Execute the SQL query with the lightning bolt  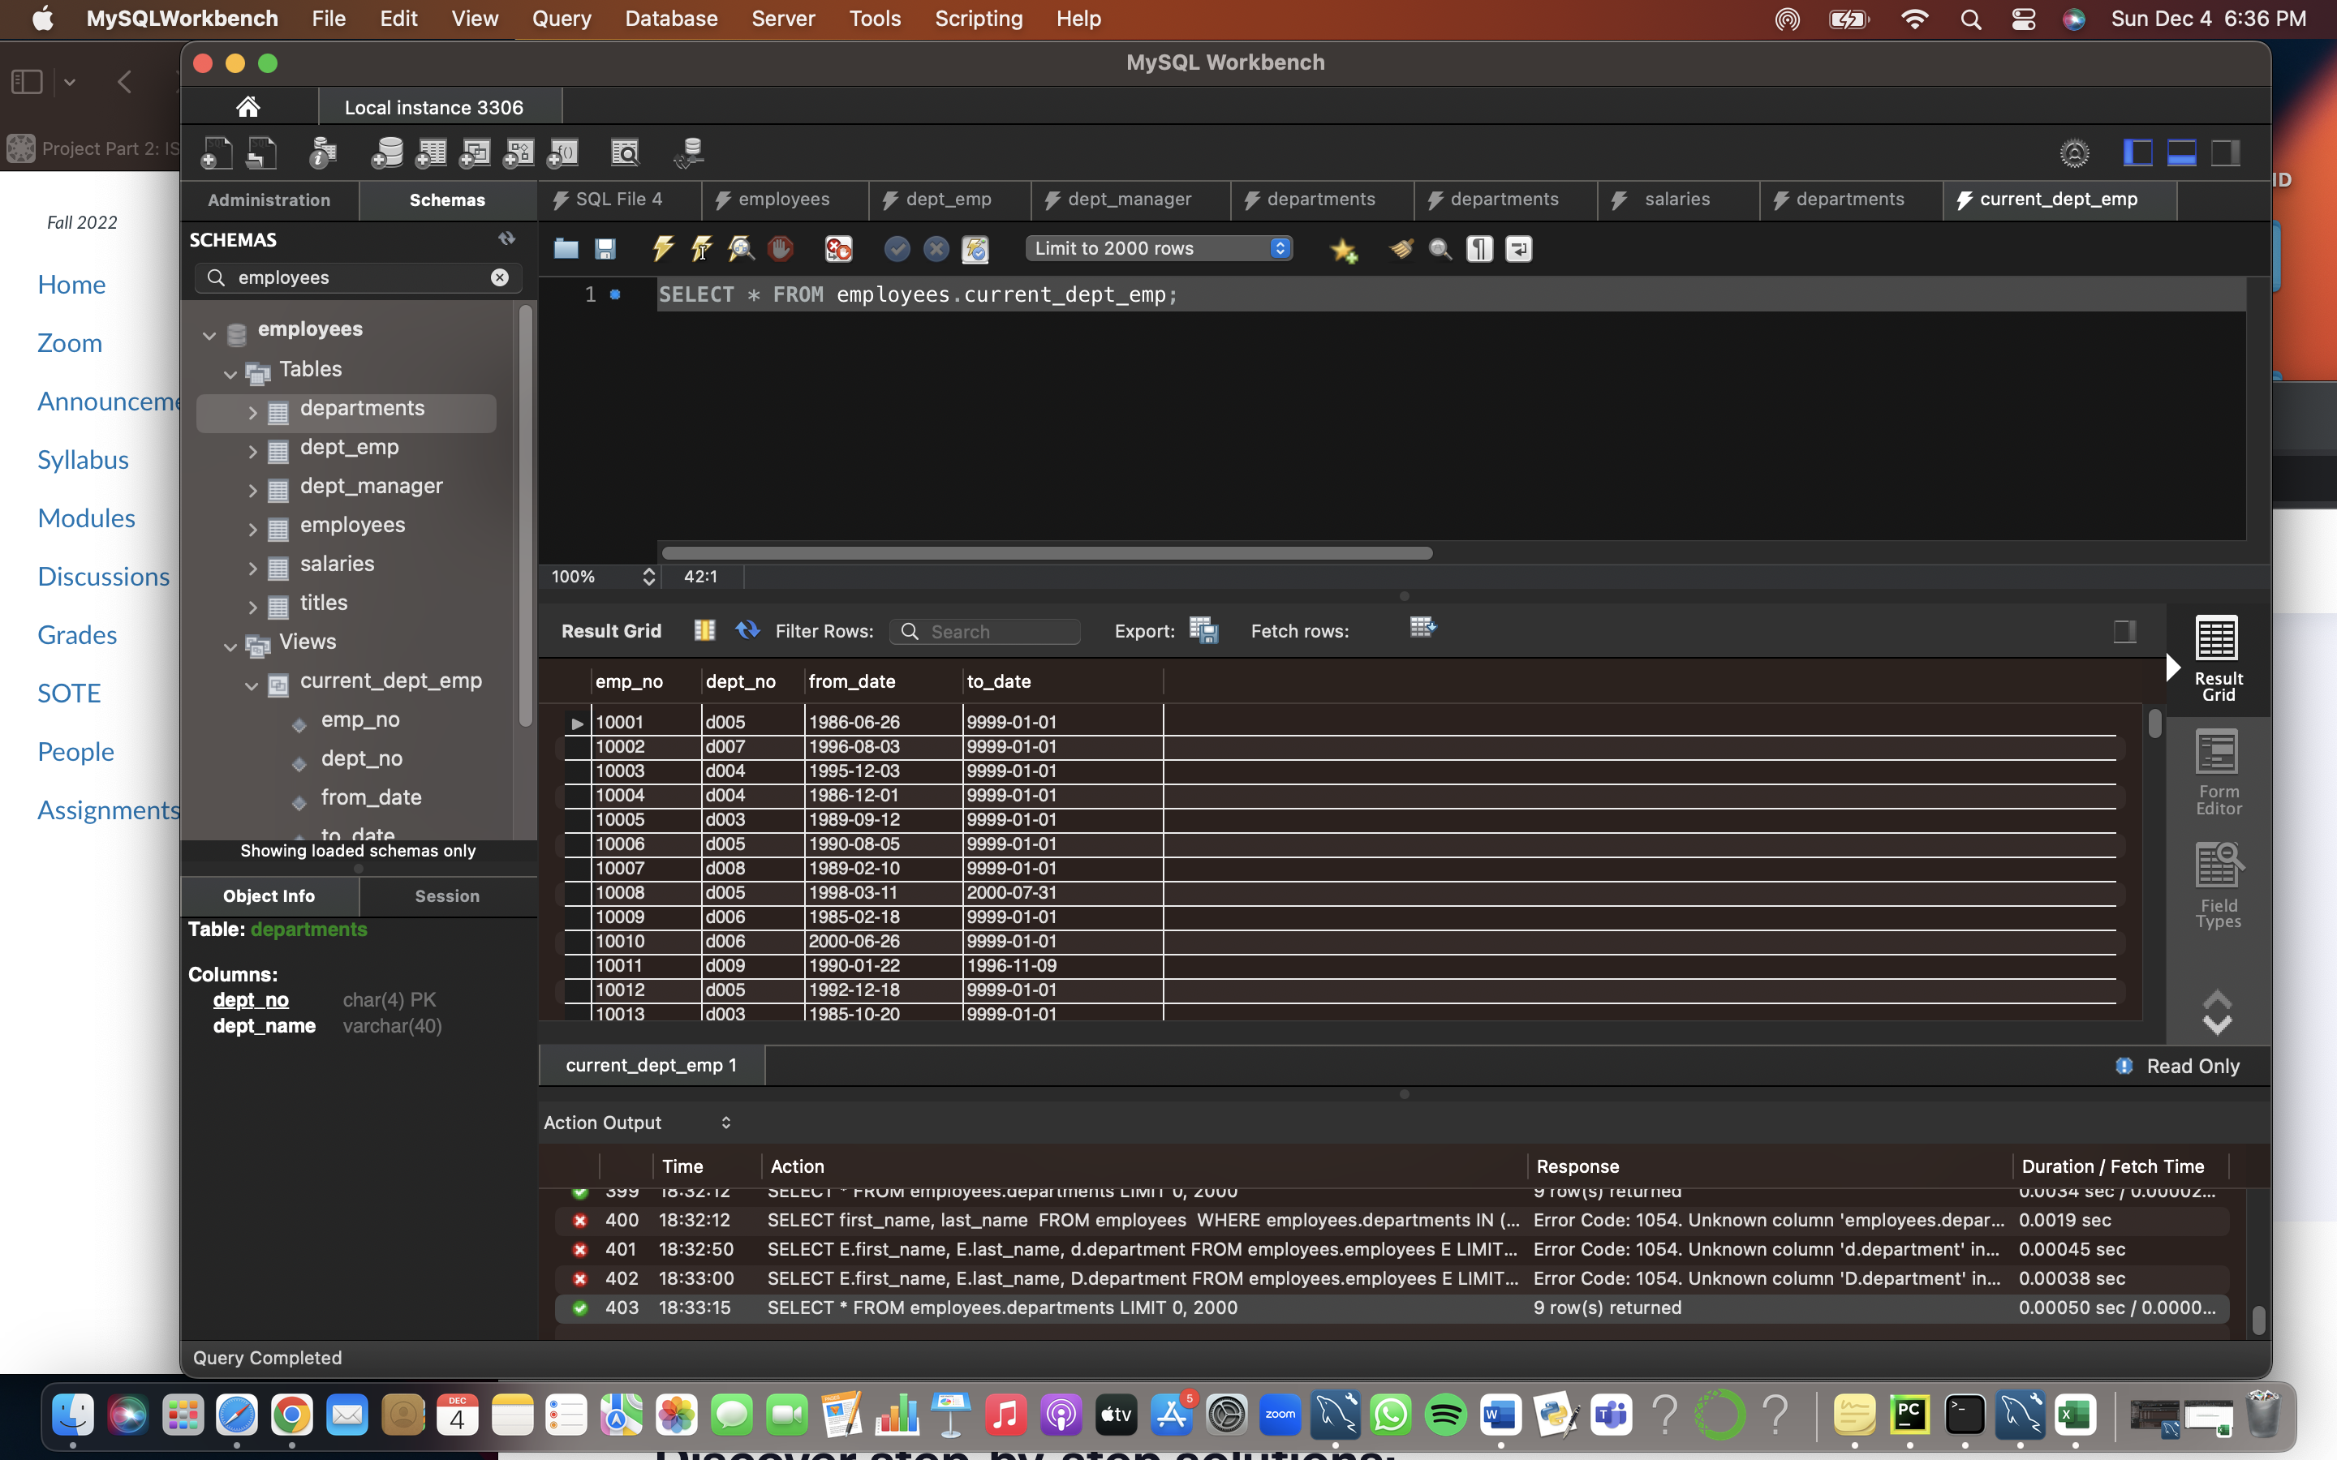coord(664,249)
